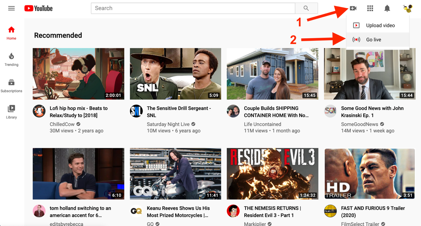The image size is (421, 226).
Task: Open title 'THE NEMESIS RETURNS | Resident Evil 3'
Action: coord(272,212)
